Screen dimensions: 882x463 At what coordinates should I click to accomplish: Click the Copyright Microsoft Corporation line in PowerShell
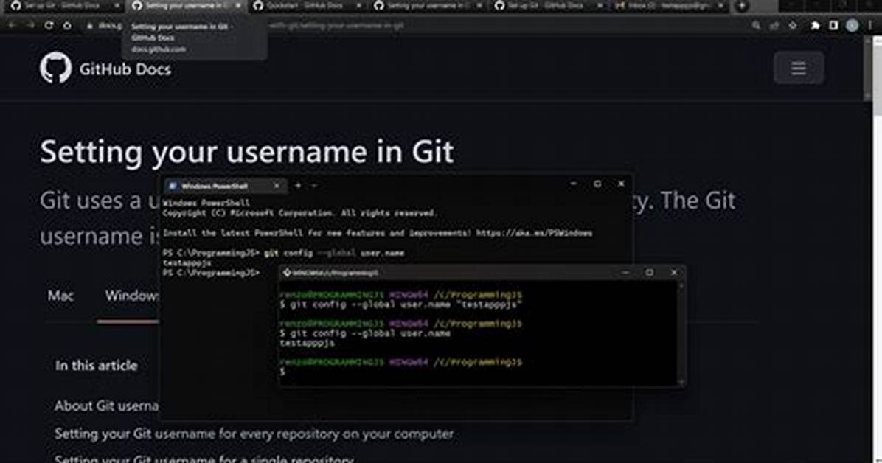(300, 213)
